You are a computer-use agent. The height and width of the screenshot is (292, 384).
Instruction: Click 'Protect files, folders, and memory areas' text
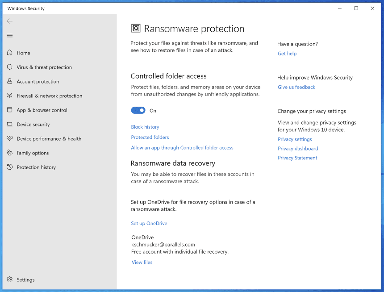[x=196, y=91]
